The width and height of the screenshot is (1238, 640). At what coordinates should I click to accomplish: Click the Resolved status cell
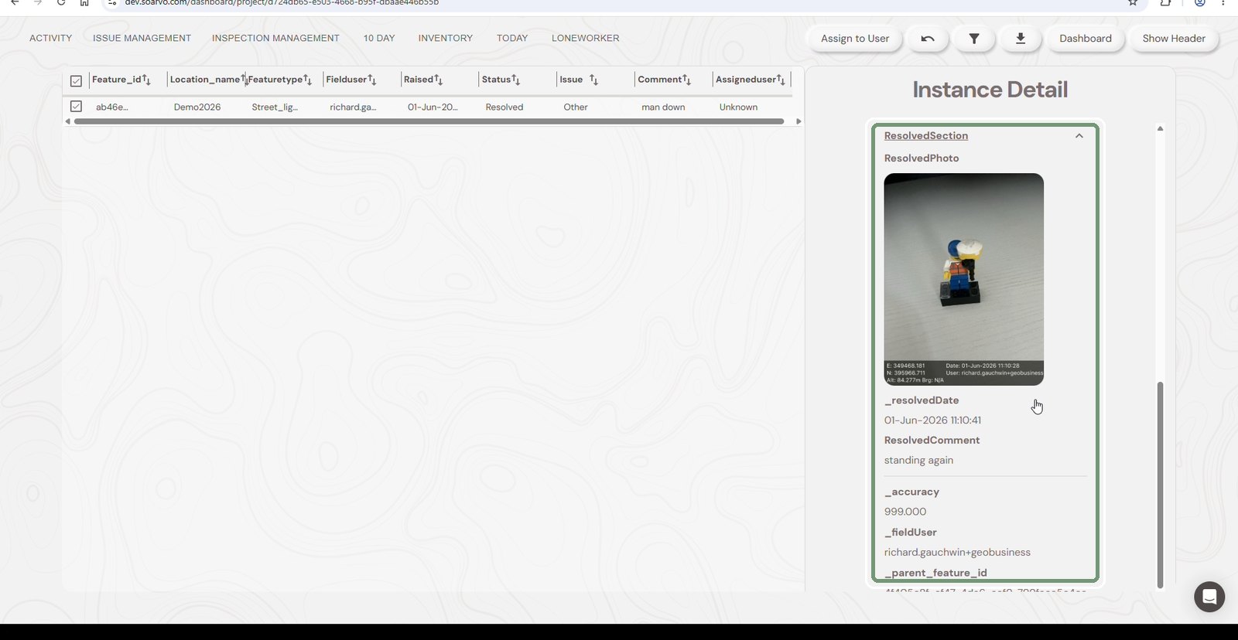[504, 107]
